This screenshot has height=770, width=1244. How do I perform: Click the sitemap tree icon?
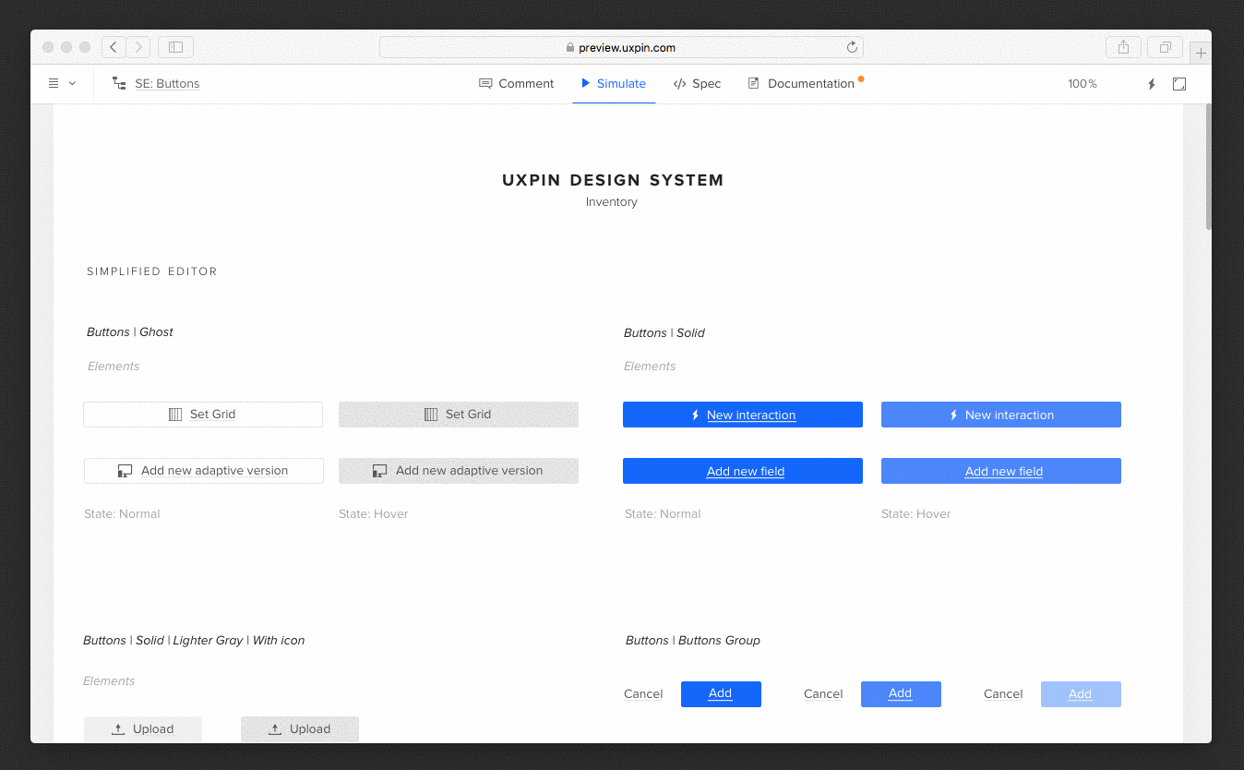(x=119, y=83)
